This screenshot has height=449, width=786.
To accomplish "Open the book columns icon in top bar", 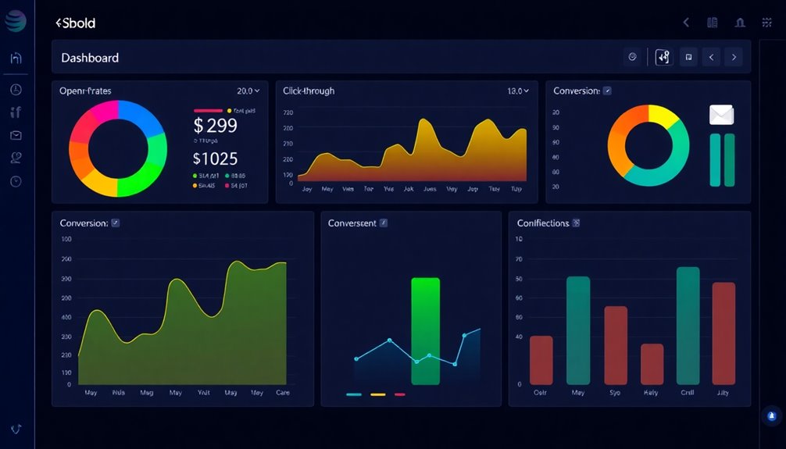I will click(713, 23).
